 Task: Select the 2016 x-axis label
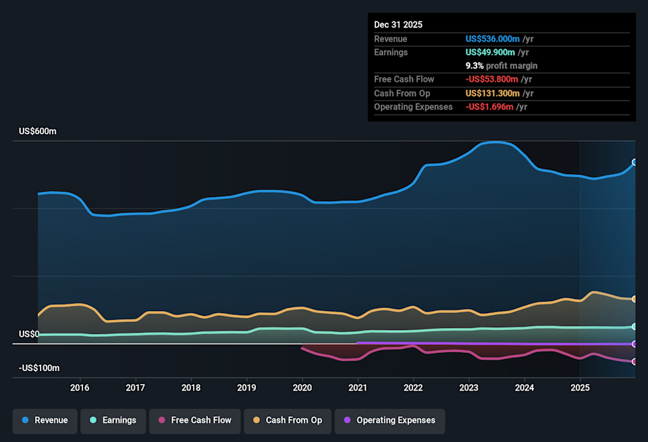80,387
